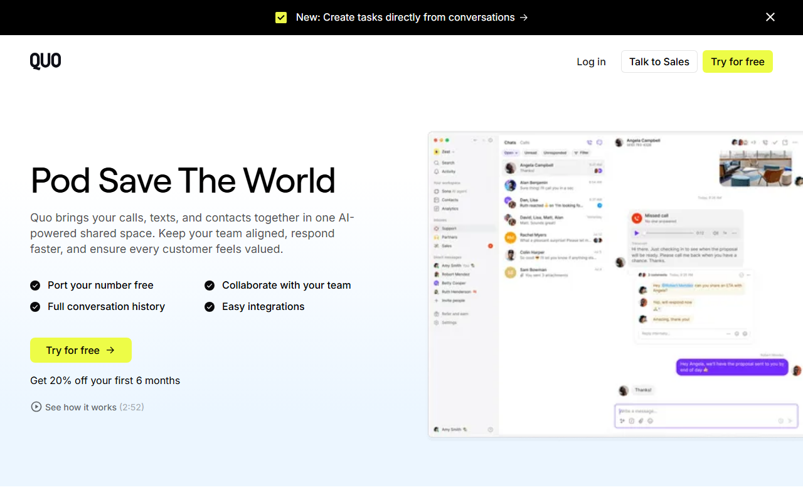Open the Rachel Myers conversation
This screenshot has width=803, height=502.
553,237
